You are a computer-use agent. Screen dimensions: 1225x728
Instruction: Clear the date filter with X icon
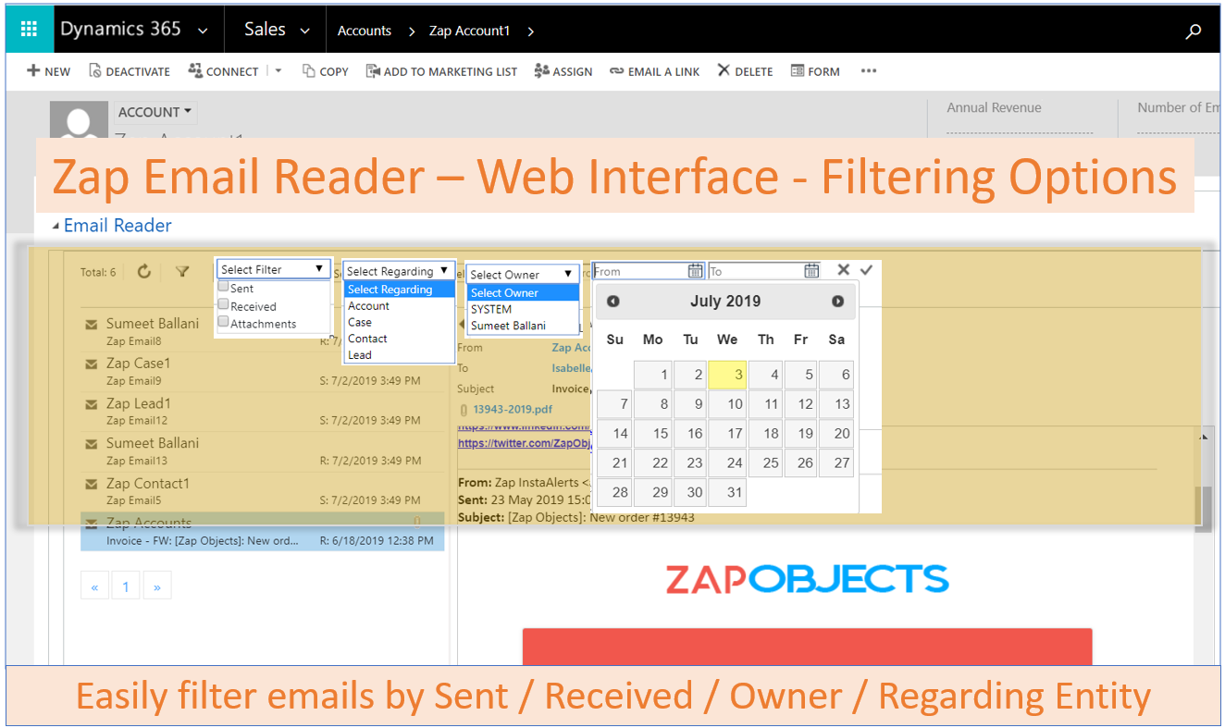coord(843,270)
